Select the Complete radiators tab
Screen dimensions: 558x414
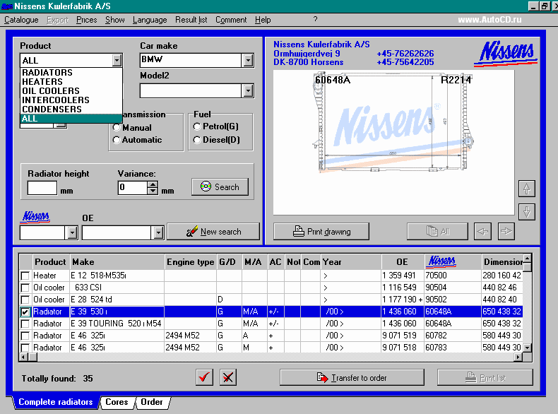[56, 402]
